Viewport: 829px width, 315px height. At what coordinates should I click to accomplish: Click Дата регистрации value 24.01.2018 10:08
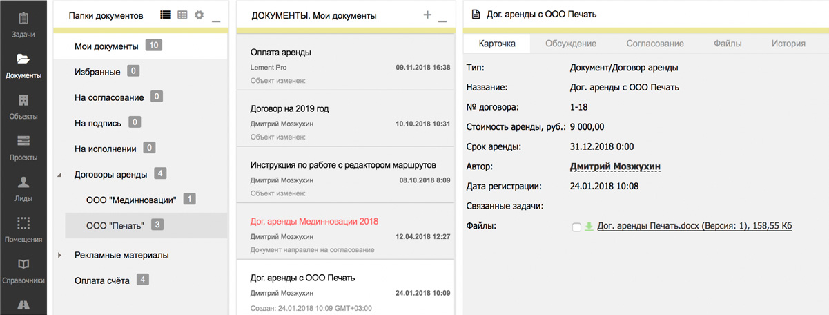tap(604, 186)
